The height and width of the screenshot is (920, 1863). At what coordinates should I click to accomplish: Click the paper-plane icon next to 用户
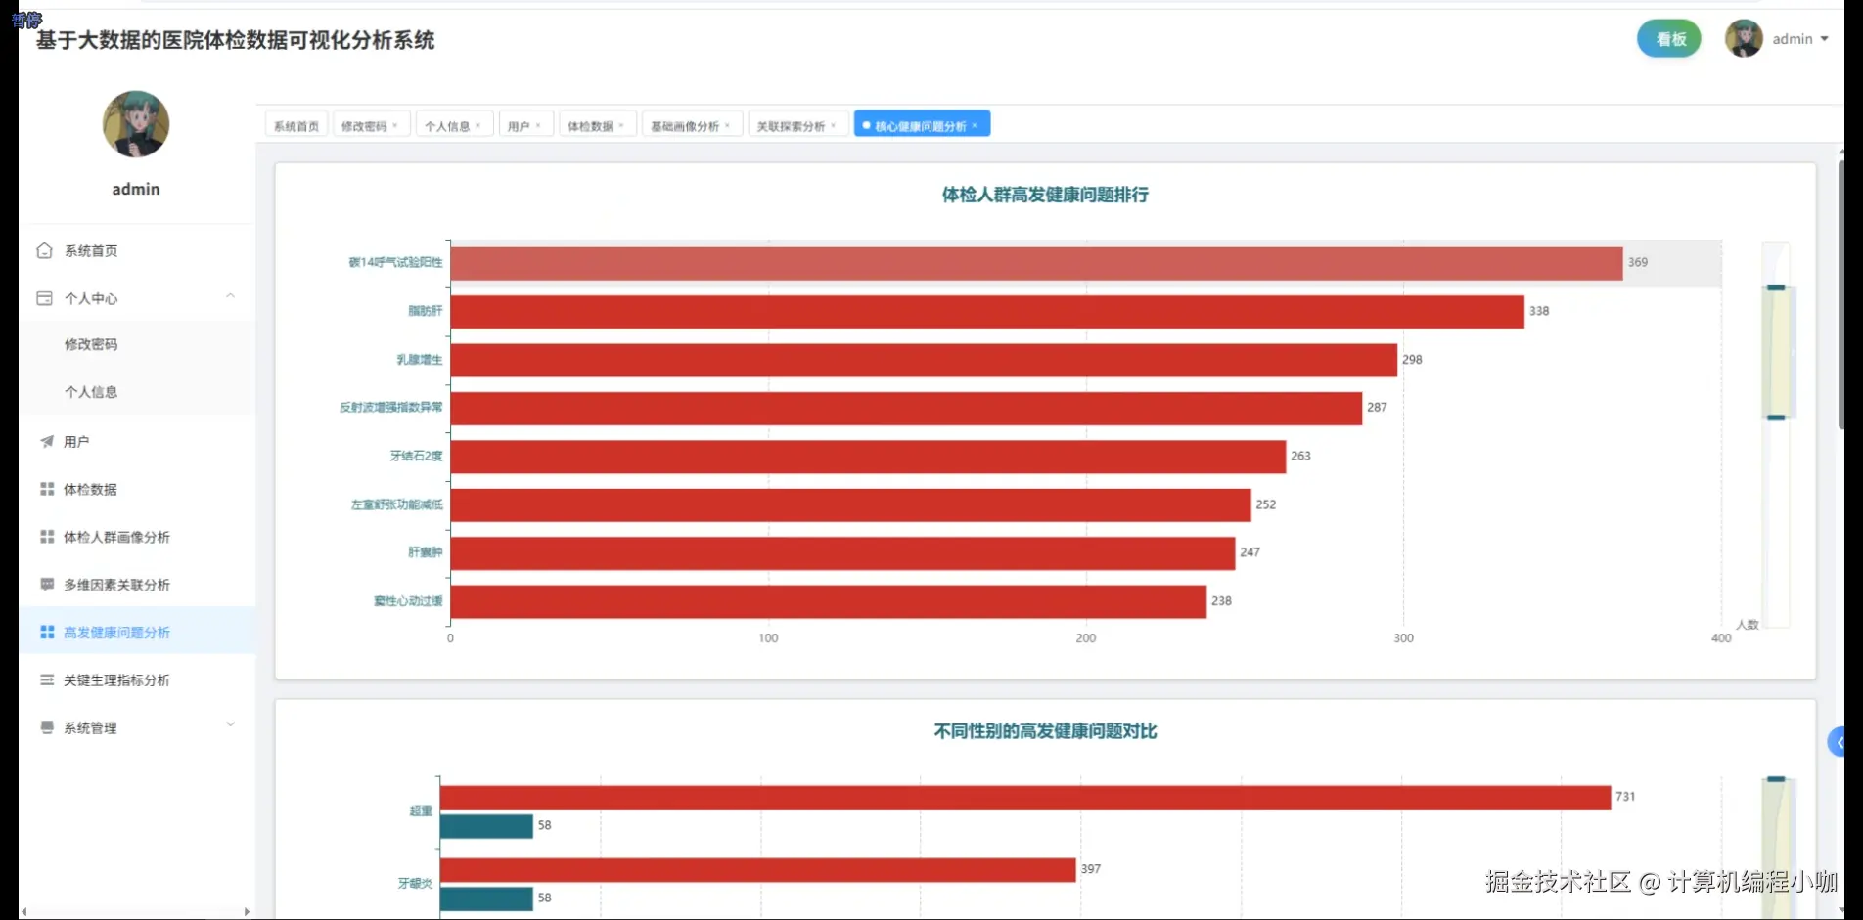47,442
